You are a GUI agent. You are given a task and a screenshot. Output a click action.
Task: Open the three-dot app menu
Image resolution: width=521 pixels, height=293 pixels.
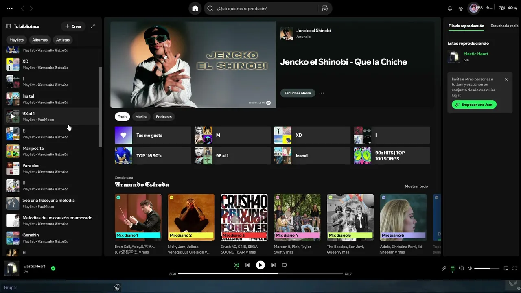(x=10, y=9)
